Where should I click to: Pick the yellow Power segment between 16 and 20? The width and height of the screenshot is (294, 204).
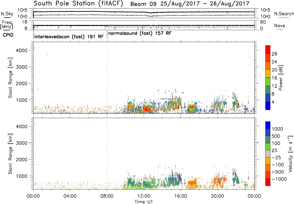pyautogui.click(x=268, y=74)
